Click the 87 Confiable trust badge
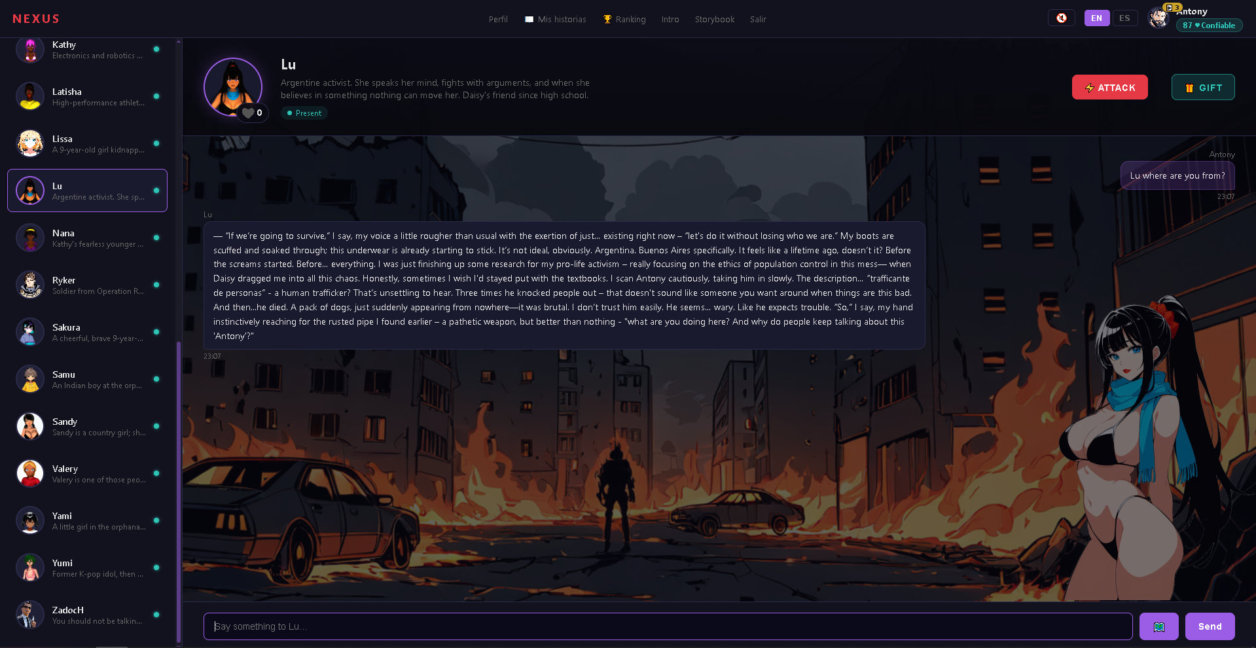The height and width of the screenshot is (648, 1256). (x=1209, y=26)
